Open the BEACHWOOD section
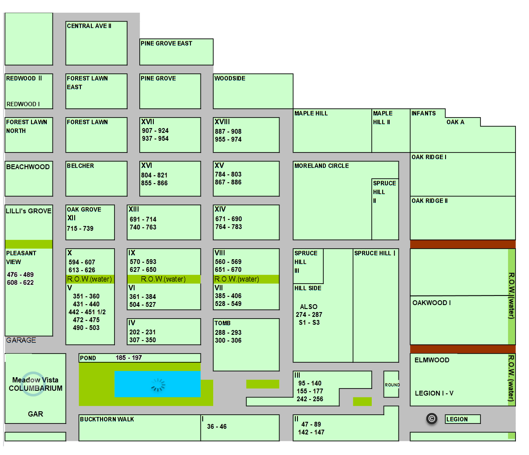This screenshot has width=529, height=455. pyautogui.click(x=29, y=179)
